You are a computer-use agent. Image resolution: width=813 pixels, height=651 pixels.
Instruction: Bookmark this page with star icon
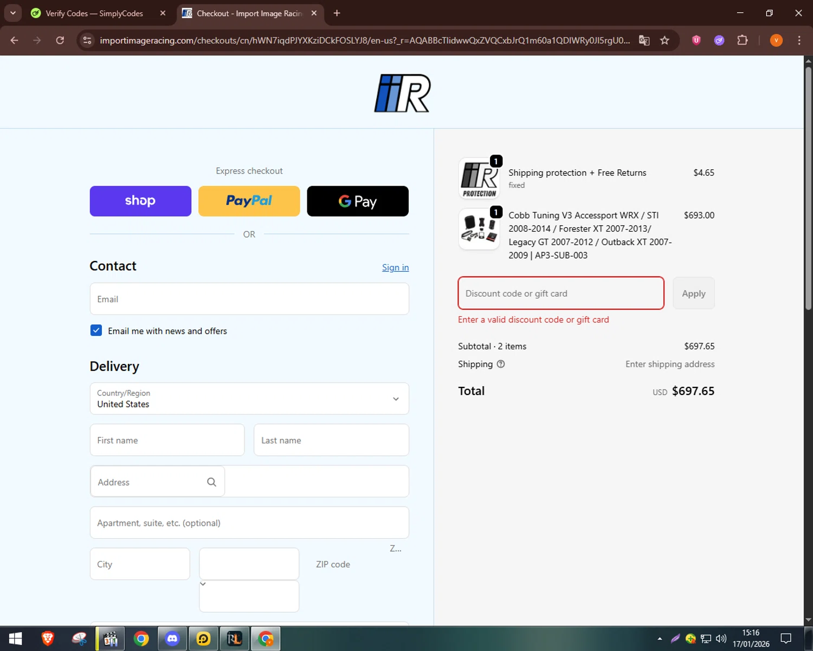pyautogui.click(x=664, y=41)
